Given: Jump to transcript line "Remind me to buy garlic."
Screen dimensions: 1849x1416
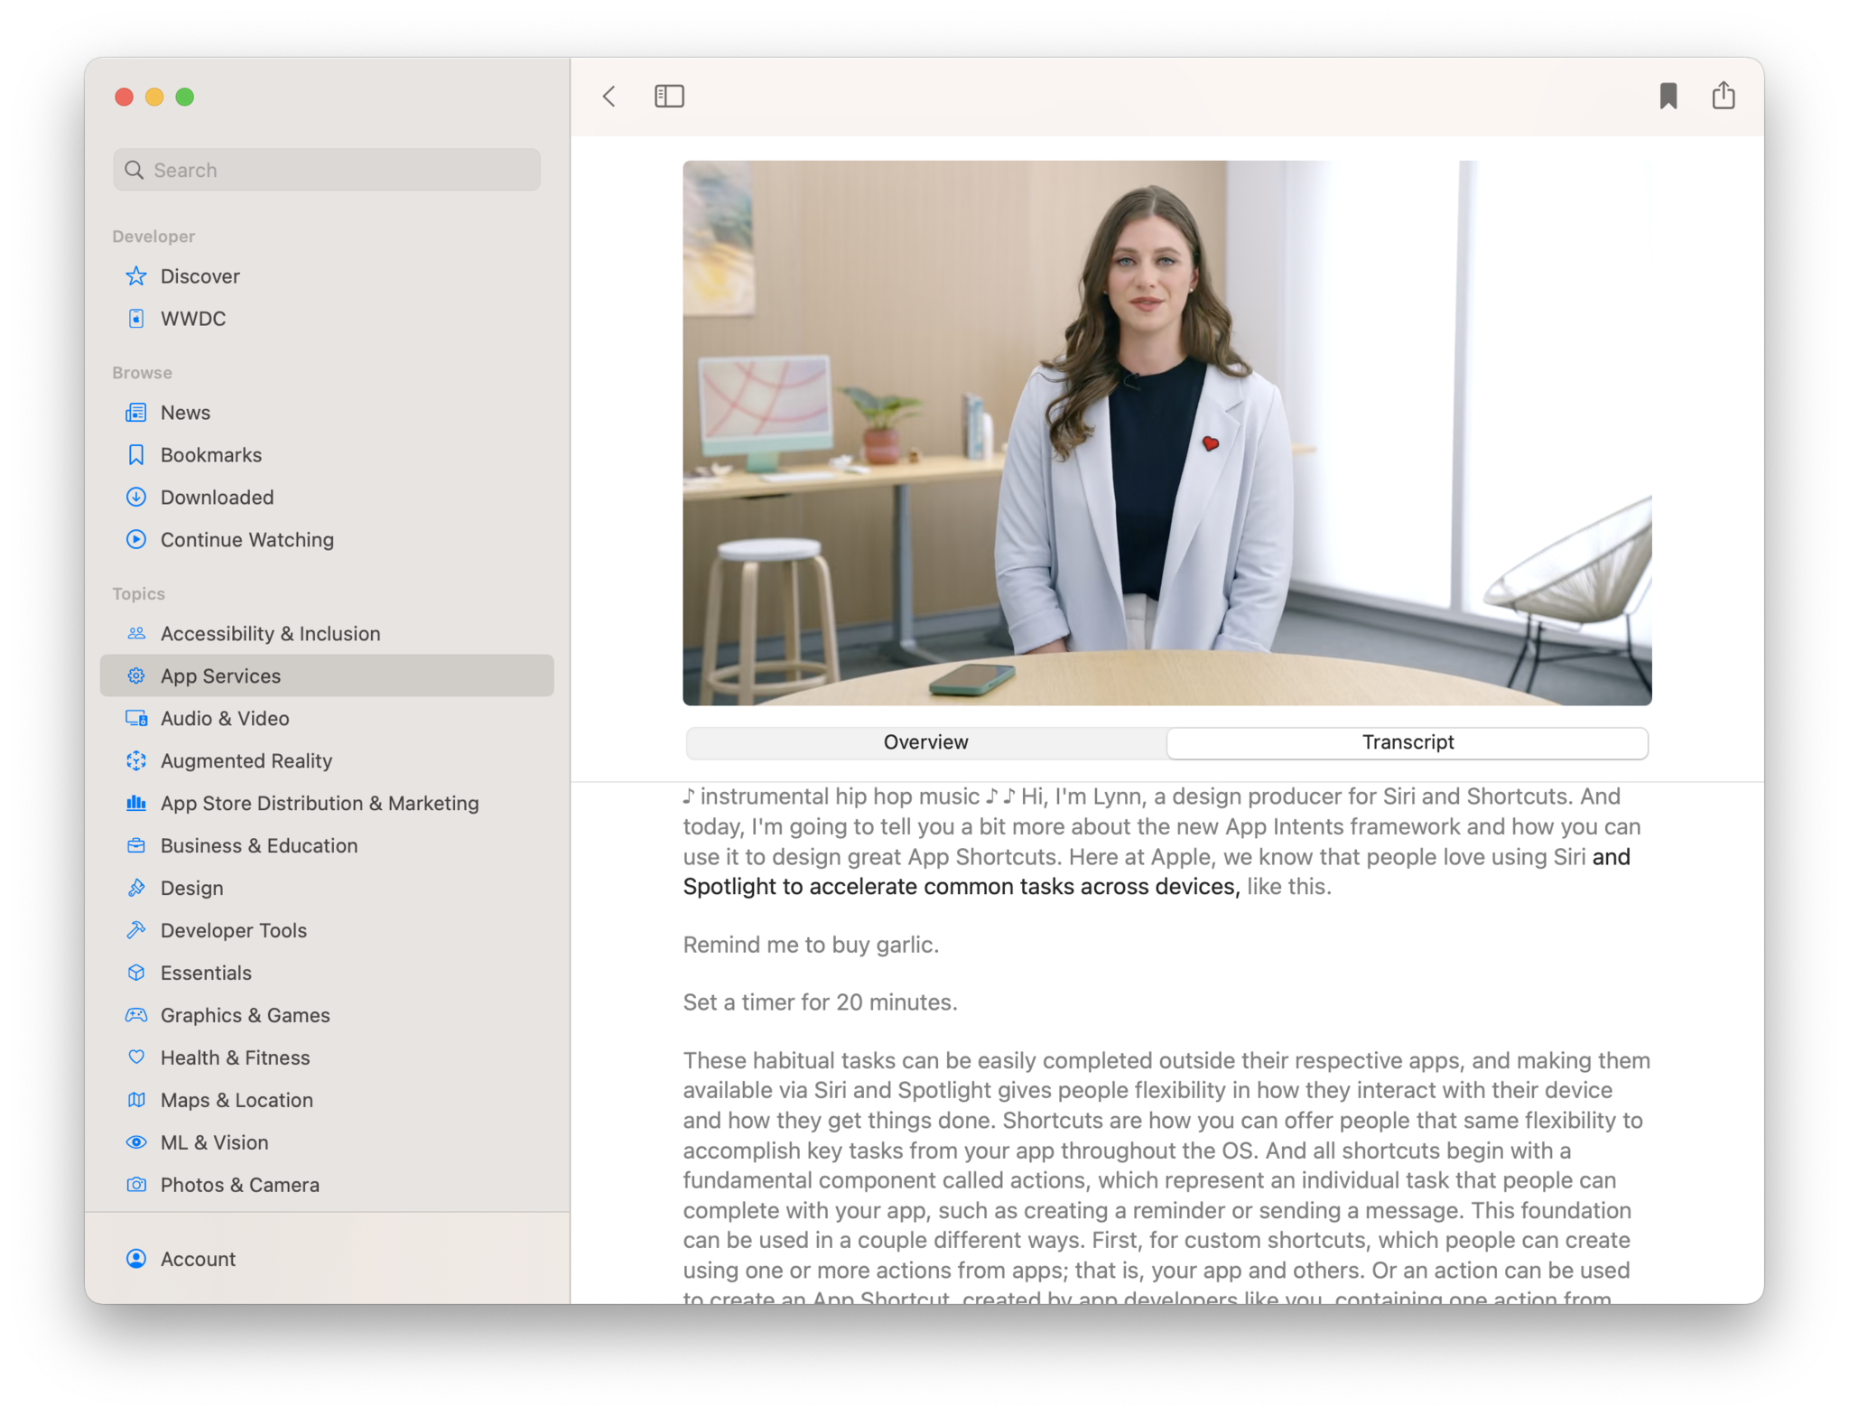Looking at the screenshot, I should pyautogui.click(x=810, y=945).
